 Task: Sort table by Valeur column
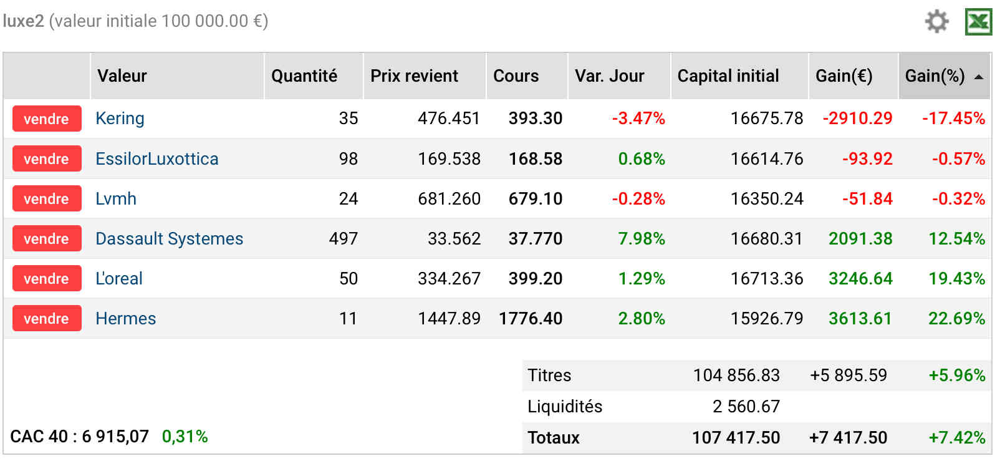point(177,76)
